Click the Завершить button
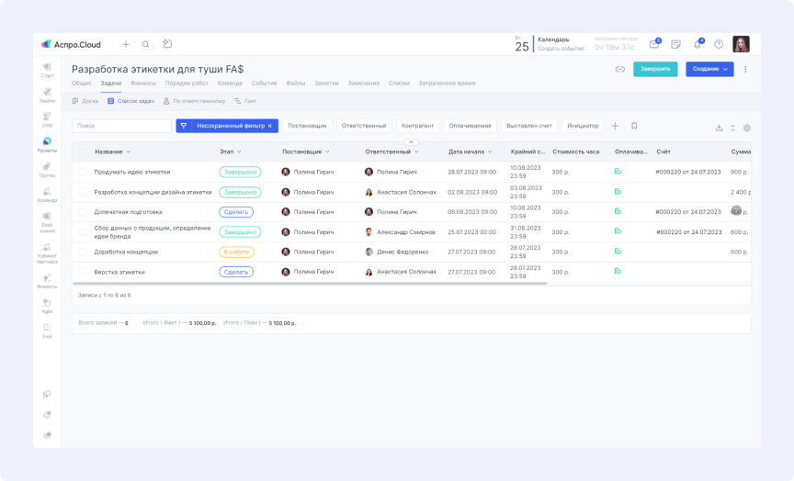 click(x=655, y=69)
